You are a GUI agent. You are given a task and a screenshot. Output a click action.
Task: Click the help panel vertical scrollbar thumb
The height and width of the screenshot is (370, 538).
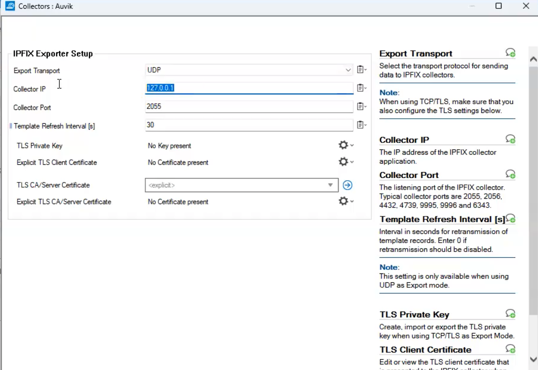(x=533, y=191)
